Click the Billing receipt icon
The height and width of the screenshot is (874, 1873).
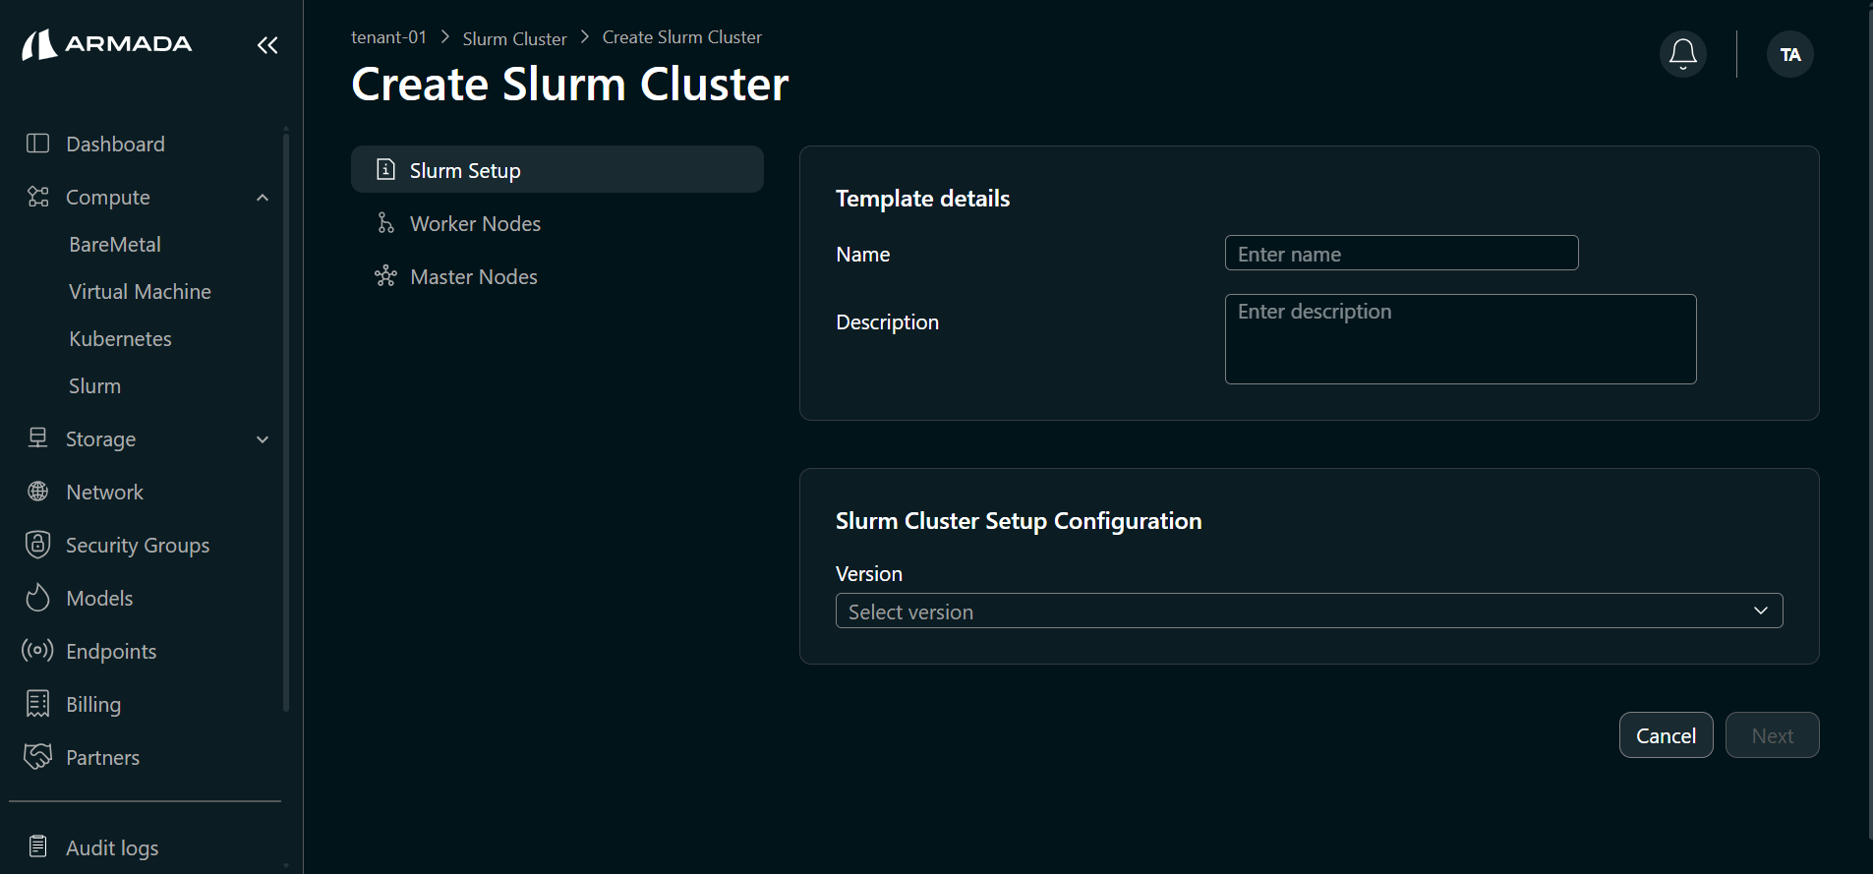tap(37, 704)
